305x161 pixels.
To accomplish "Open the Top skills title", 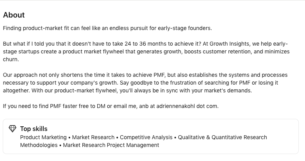I will [34, 129].
